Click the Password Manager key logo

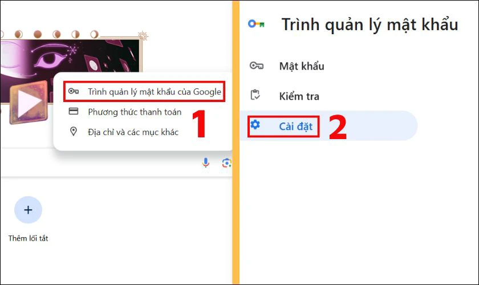tap(256, 24)
